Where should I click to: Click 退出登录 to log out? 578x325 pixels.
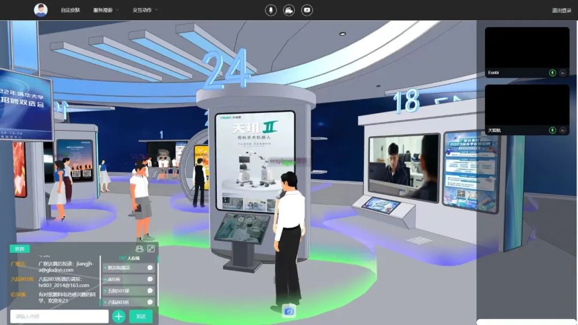(561, 10)
